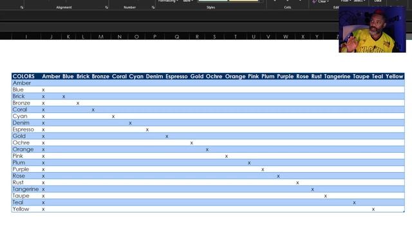Select the Gold row label cell
The image size is (412, 232).
[x=26, y=136]
